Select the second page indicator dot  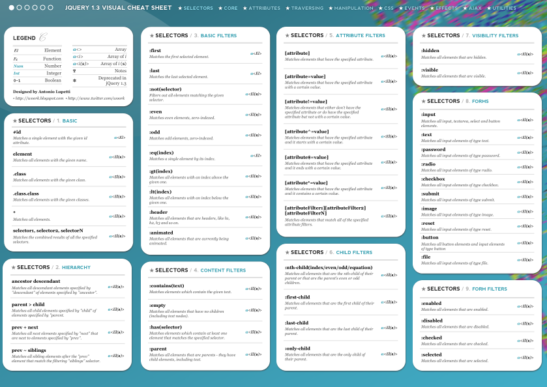coord(20,8)
